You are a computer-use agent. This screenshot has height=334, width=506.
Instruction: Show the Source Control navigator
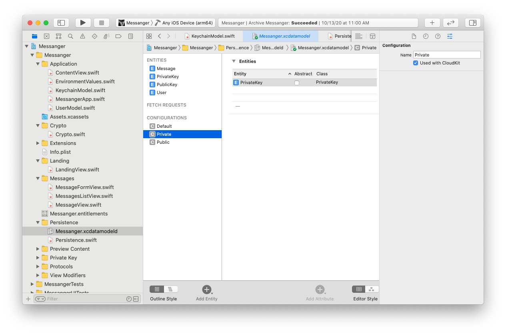pos(46,36)
